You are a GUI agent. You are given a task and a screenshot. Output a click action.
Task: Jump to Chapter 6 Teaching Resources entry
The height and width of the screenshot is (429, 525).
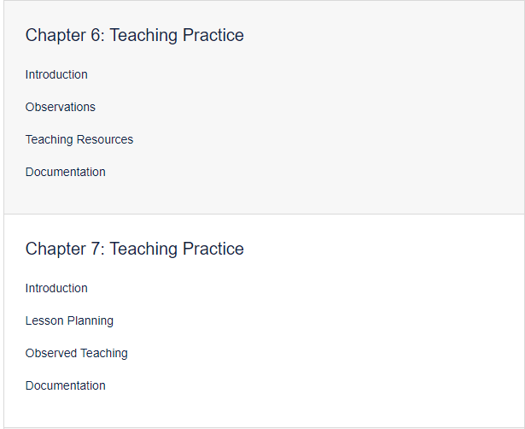(x=79, y=139)
